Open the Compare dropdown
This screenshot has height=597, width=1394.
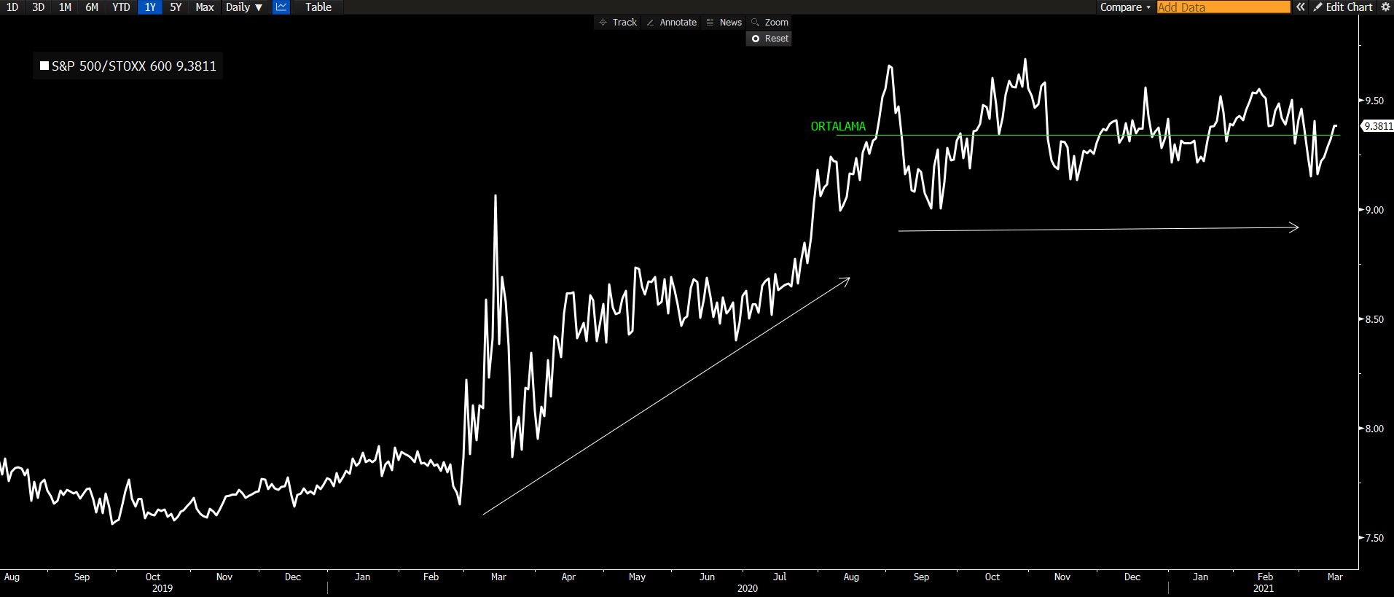pos(1125,7)
